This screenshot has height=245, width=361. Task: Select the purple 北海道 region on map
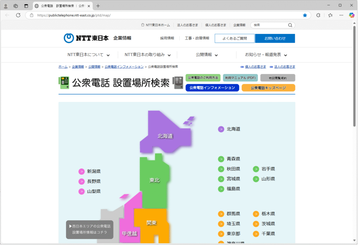(x=165, y=136)
